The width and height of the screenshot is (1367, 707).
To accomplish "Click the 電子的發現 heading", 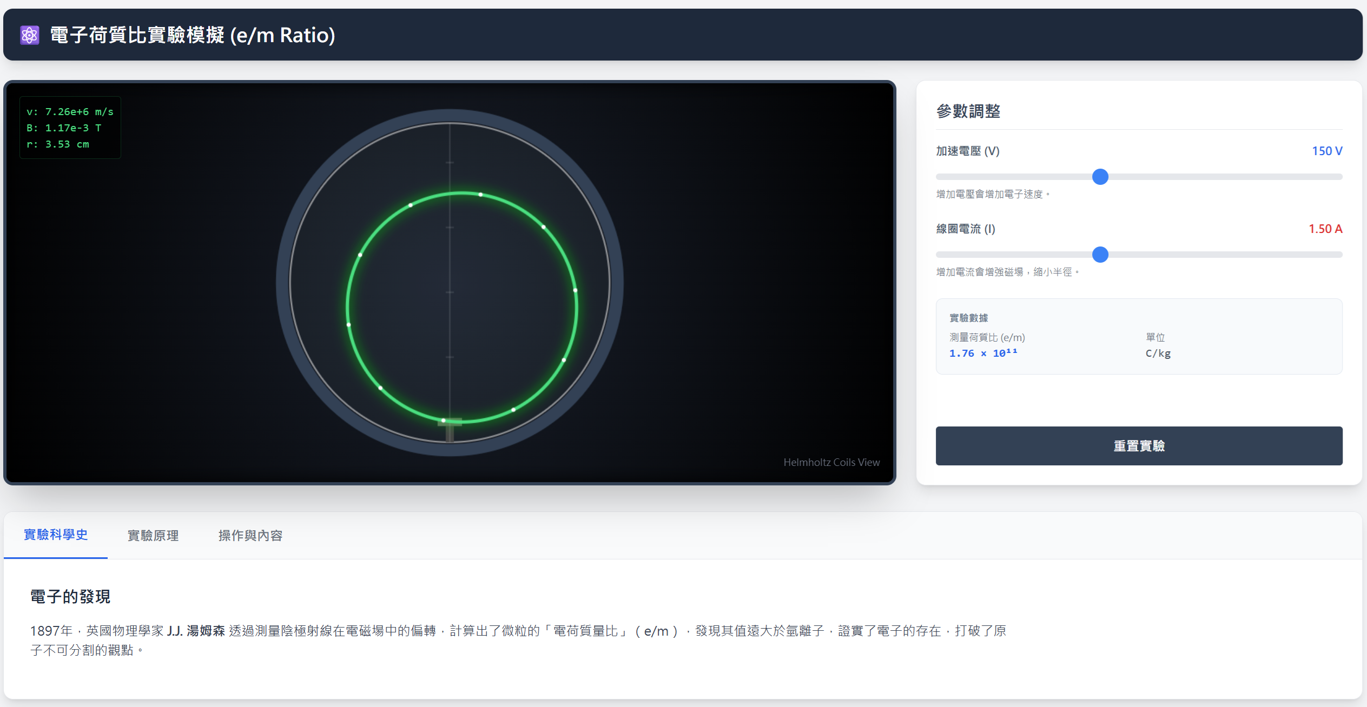I will pos(70,597).
